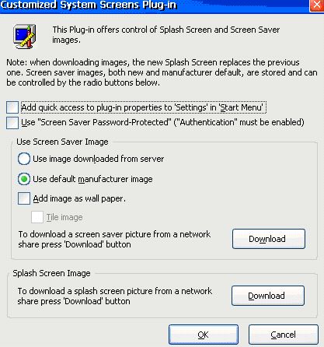Select the default manufacturer image radio button
The image size is (324, 347).
24,179
